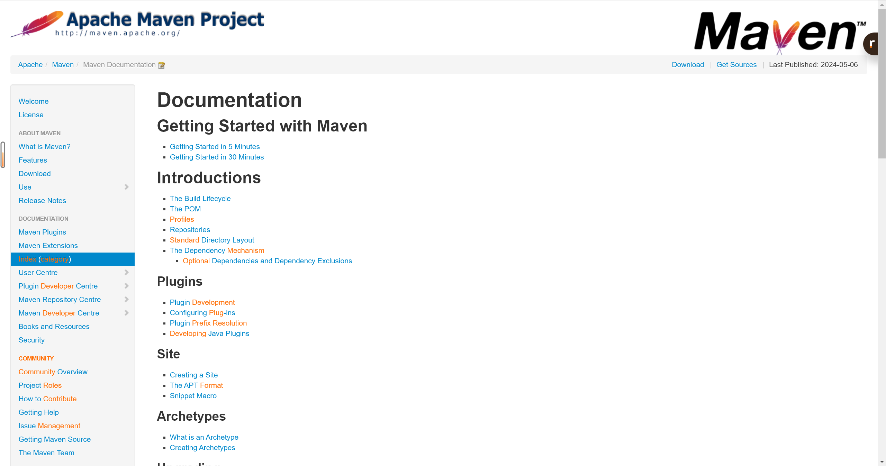Viewport: 886px width, 466px height.
Task: Click scrollbar down arrow button
Action: [x=882, y=462]
